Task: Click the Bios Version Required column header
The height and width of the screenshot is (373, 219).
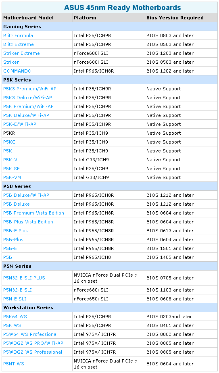Action: pyautogui.click(x=175, y=18)
